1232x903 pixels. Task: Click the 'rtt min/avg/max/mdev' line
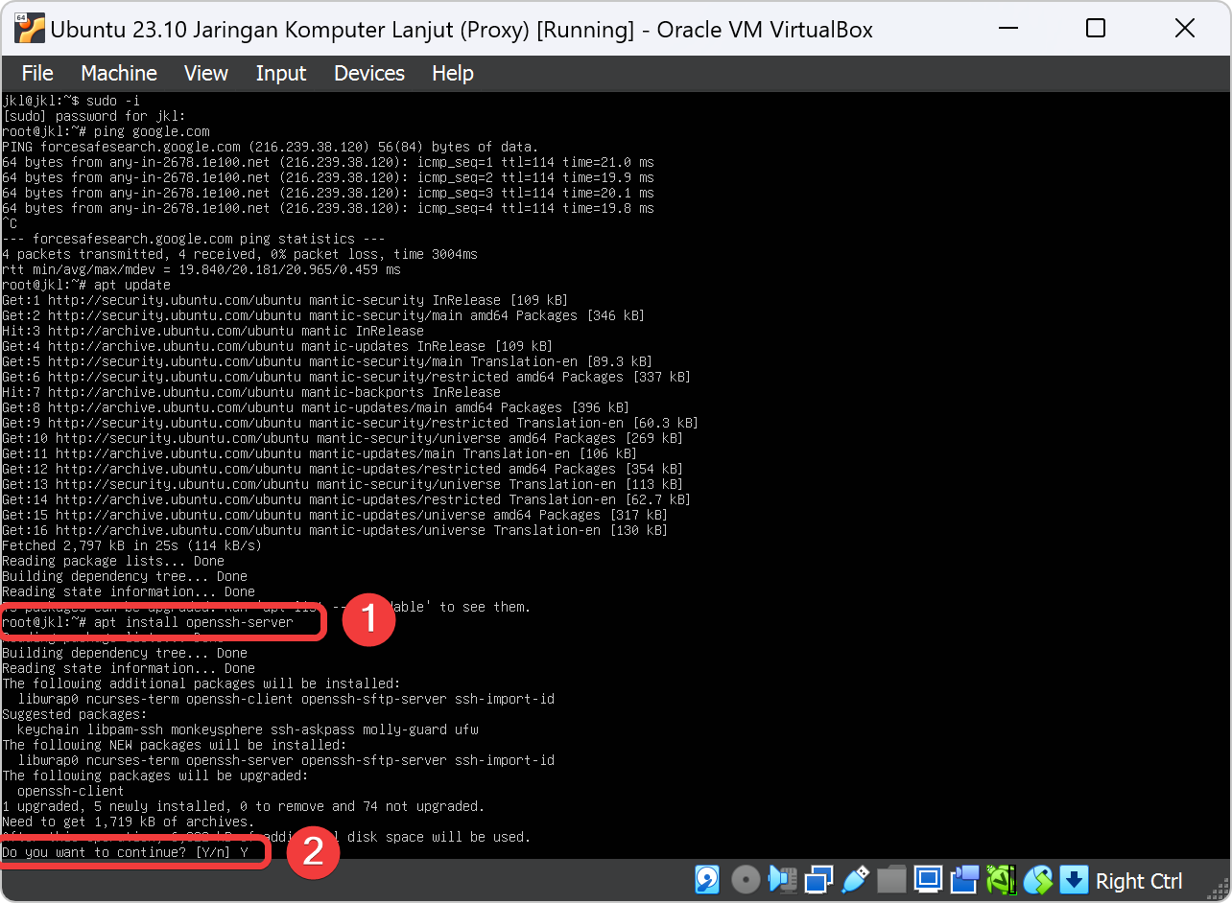(x=201, y=269)
